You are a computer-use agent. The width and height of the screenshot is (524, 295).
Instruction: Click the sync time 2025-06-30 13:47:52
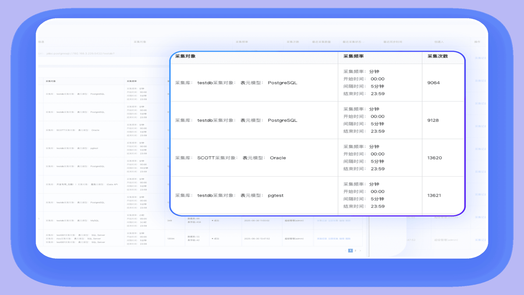click(256, 238)
